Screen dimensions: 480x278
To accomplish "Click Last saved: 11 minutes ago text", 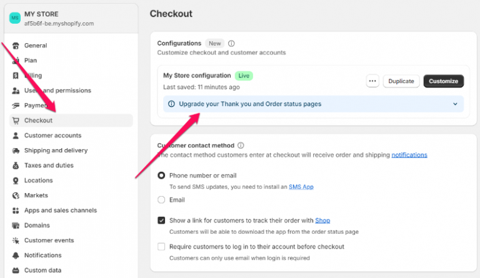I will point(201,87).
